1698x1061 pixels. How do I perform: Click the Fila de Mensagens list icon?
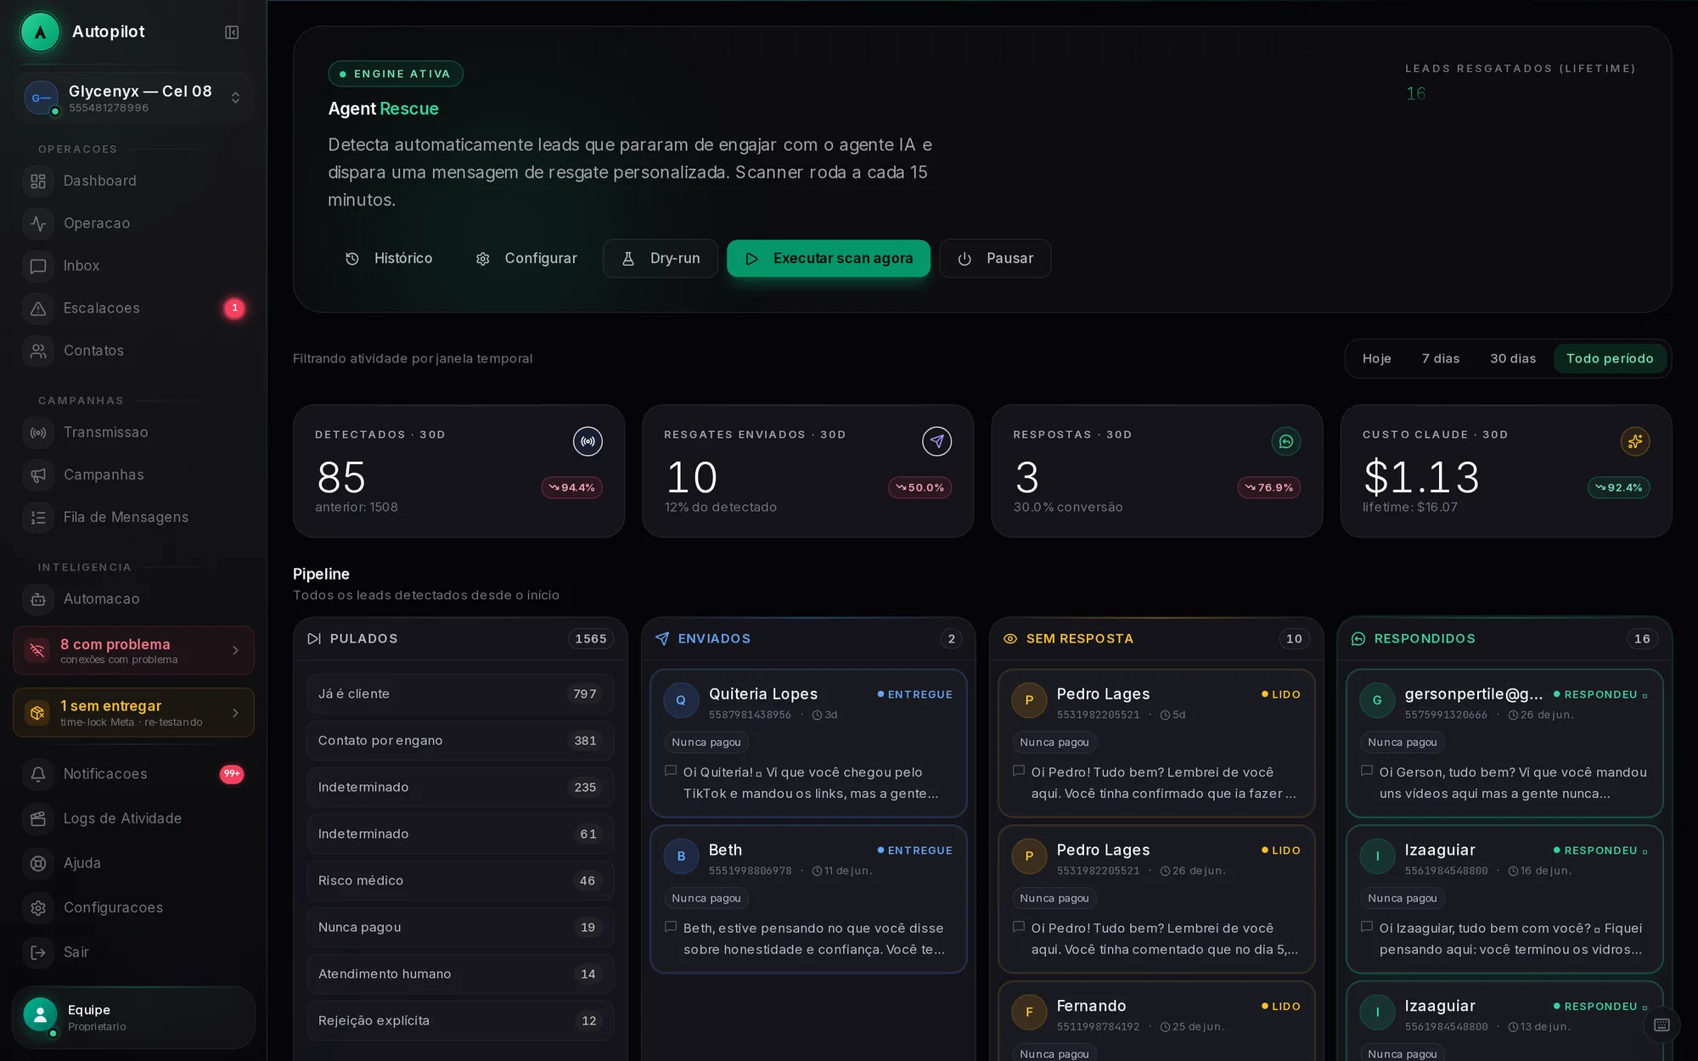tap(38, 517)
